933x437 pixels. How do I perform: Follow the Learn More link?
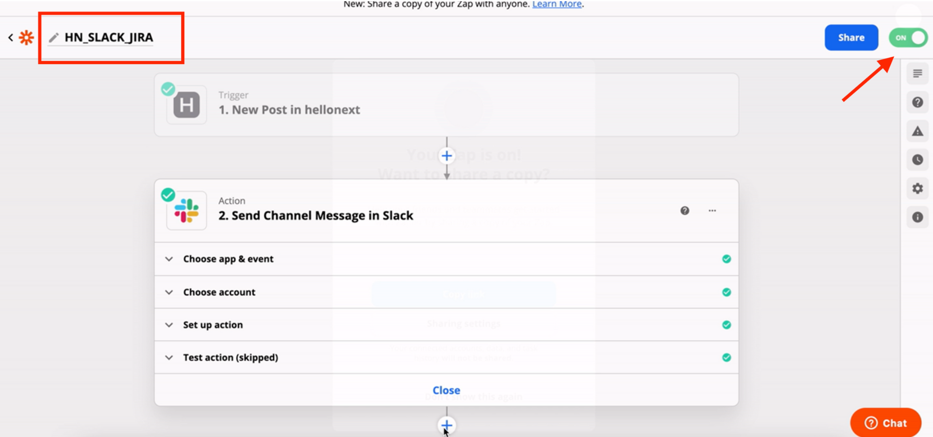(557, 4)
